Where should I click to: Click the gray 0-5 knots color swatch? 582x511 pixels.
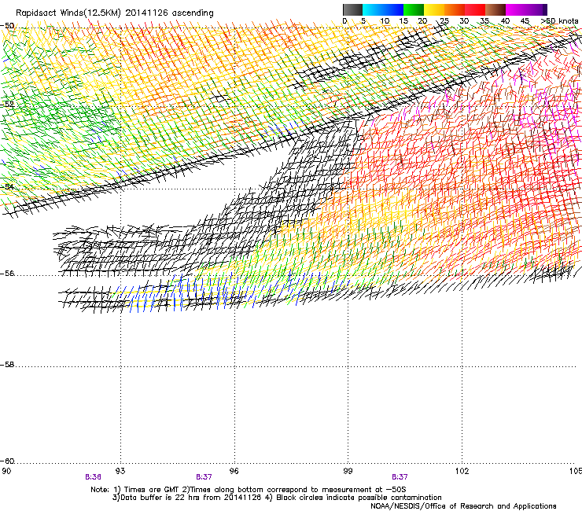coord(352,9)
